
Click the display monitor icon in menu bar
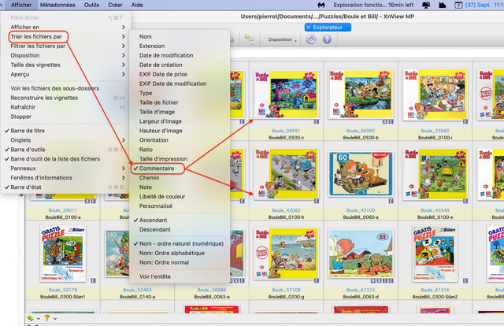(x=426, y=6)
